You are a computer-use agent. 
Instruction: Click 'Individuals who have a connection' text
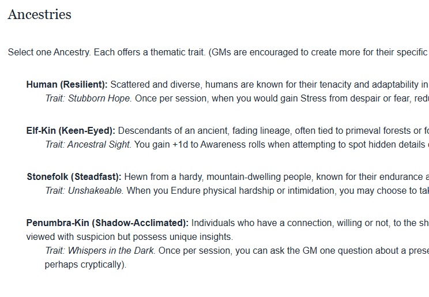(x=262, y=223)
